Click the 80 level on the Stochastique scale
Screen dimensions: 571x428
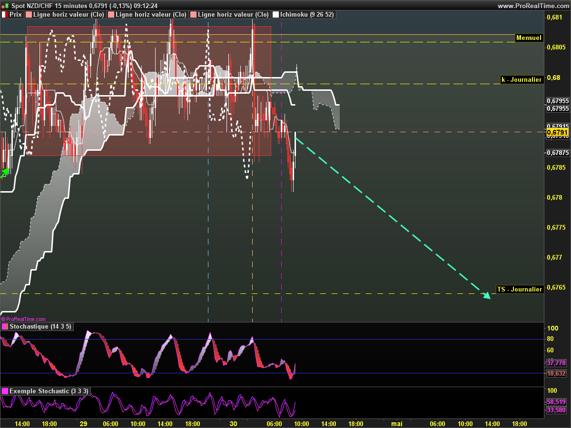pyautogui.click(x=550, y=339)
